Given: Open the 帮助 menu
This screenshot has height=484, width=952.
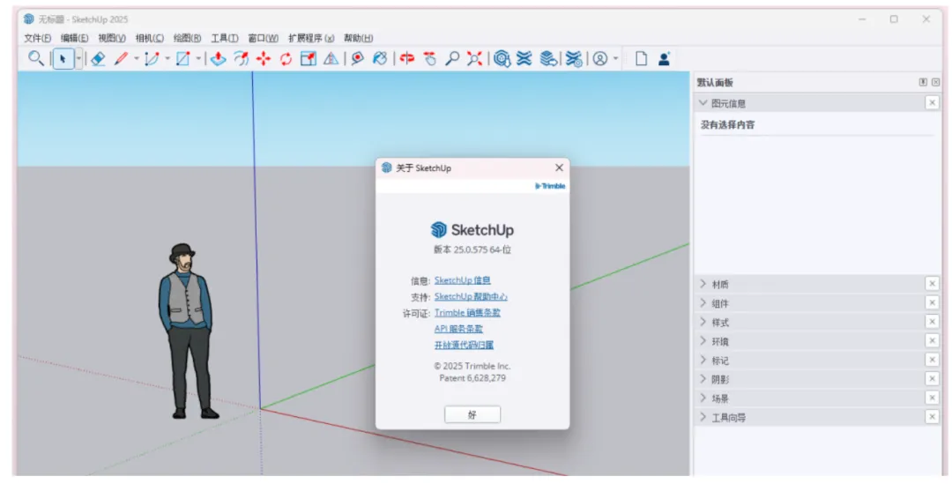Looking at the screenshot, I should pyautogui.click(x=358, y=38).
